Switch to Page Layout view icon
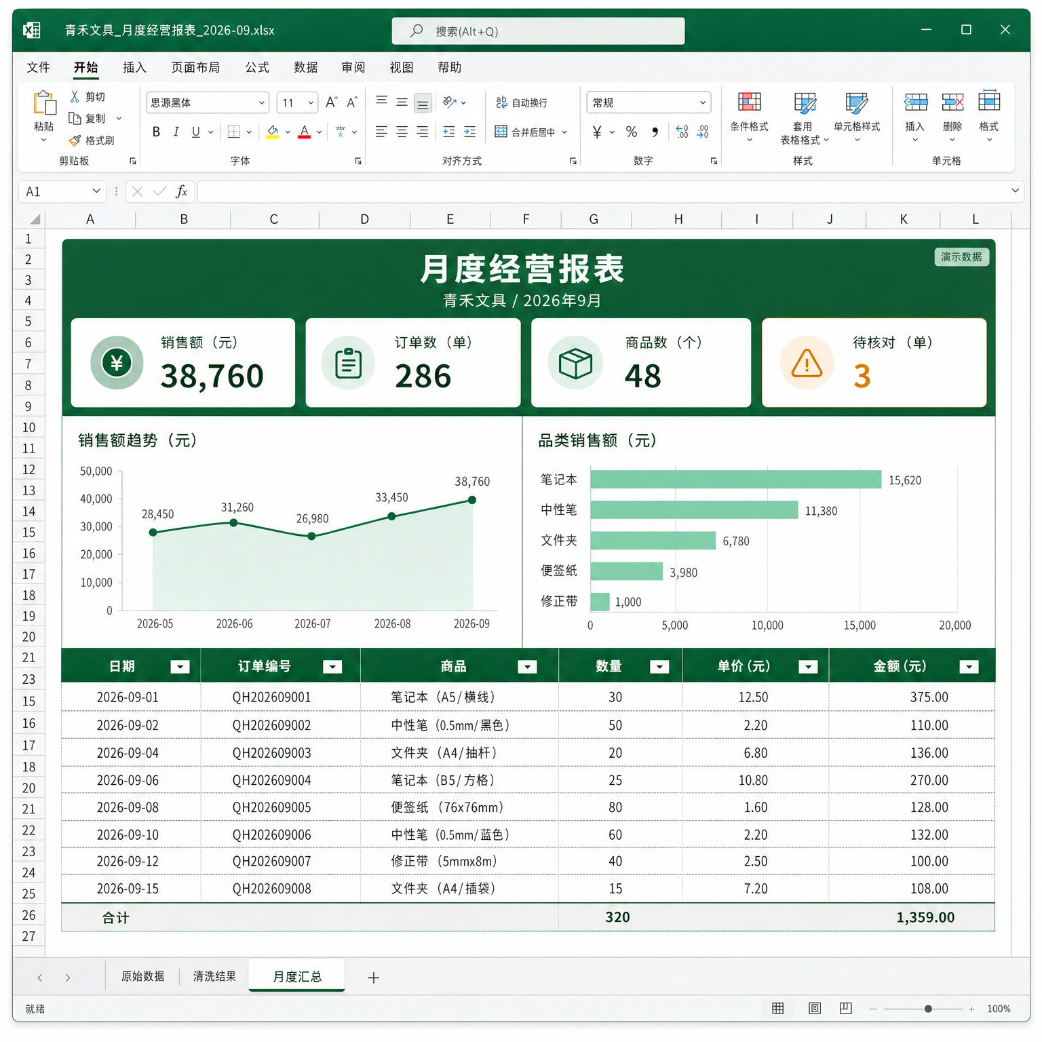1042x1042 pixels. point(815,1008)
